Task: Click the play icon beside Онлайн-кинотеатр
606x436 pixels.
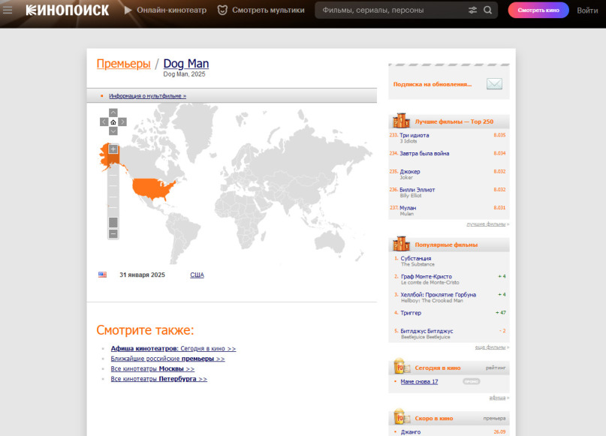Action: click(x=128, y=10)
